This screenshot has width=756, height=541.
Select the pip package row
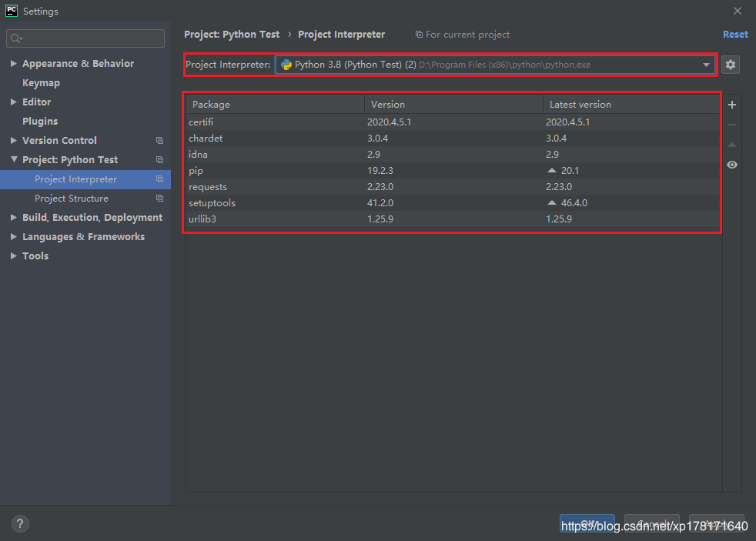click(x=453, y=171)
